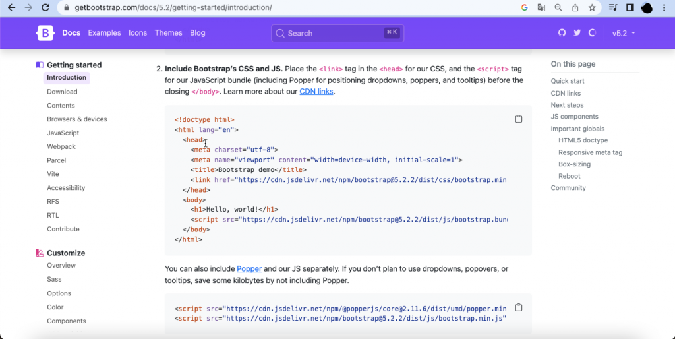Click the zoom magnifier icon in the address bar
Screen dimensions: 675x339
[558, 7]
